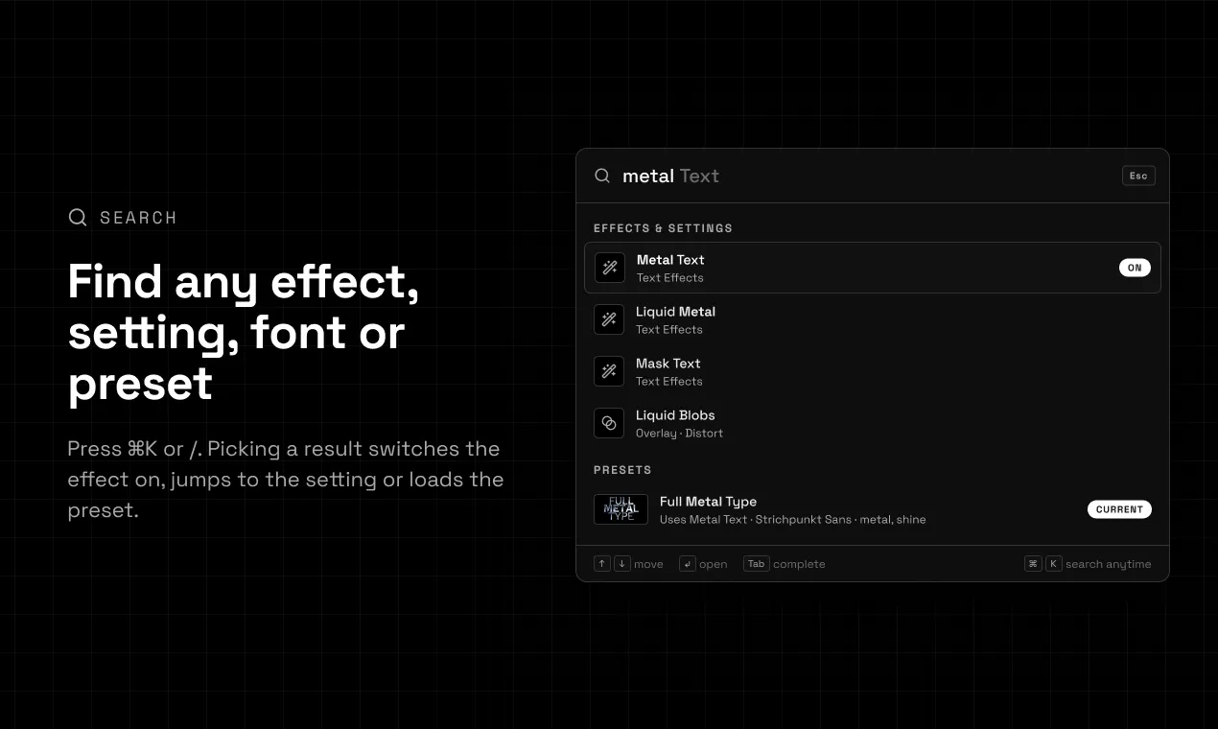
Task: Choose the Liquid Metal result
Action: pos(873,319)
